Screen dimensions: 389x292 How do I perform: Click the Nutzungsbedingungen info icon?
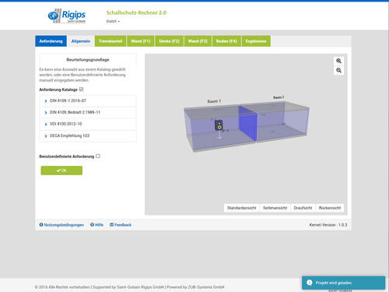click(41, 225)
